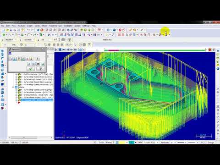Click Restrict drawing icon in Backplot dialog

click(x=29, y=64)
